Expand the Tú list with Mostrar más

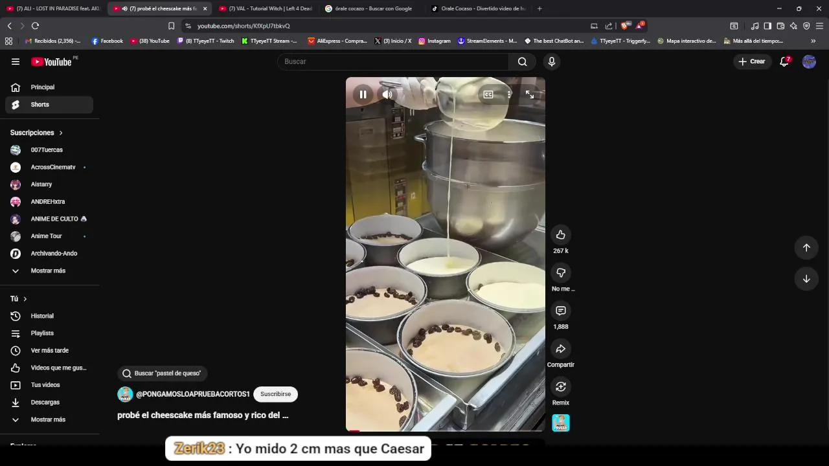[49, 419]
